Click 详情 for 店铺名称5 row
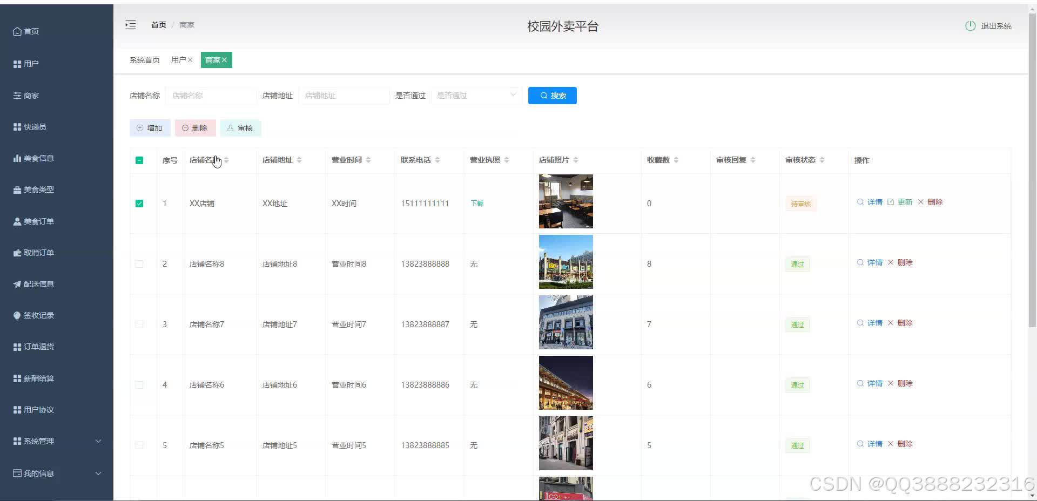The height and width of the screenshot is (501, 1037). (870, 444)
